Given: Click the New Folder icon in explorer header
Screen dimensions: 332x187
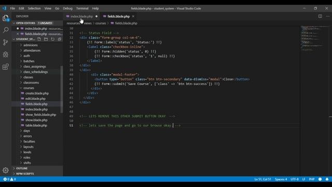Looking at the screenshot, I should (46, 39).
